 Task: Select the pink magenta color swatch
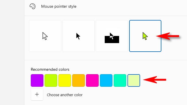tap(92, 80)
